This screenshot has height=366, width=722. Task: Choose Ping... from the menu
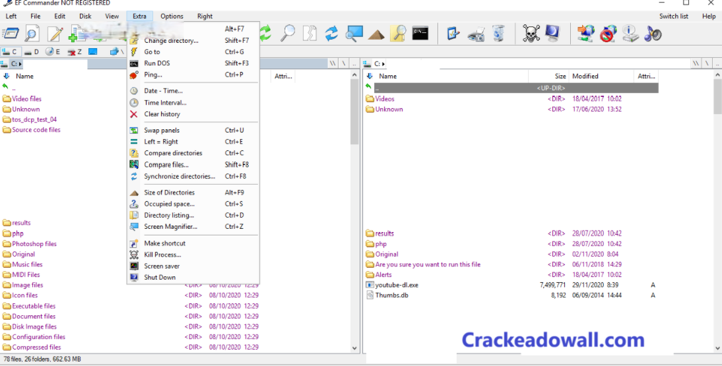tap(193, 75)
